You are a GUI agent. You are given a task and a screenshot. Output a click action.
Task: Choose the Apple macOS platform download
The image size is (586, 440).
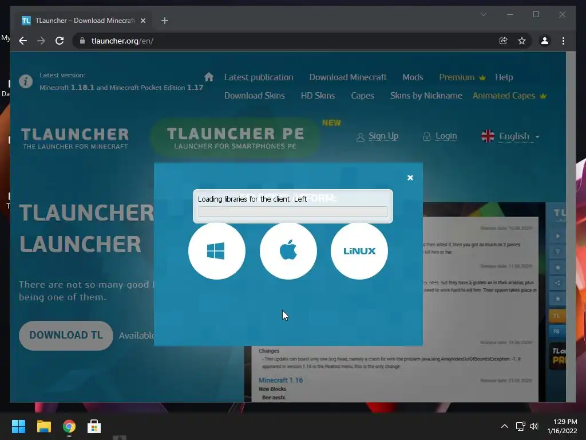click(288, 251)
